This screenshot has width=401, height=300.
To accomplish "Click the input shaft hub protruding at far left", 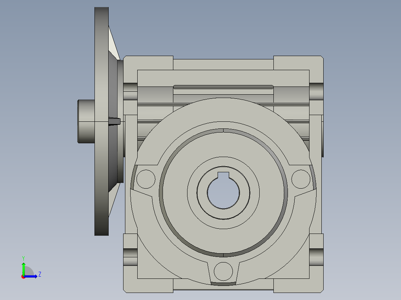I will (x=86, y=121).
